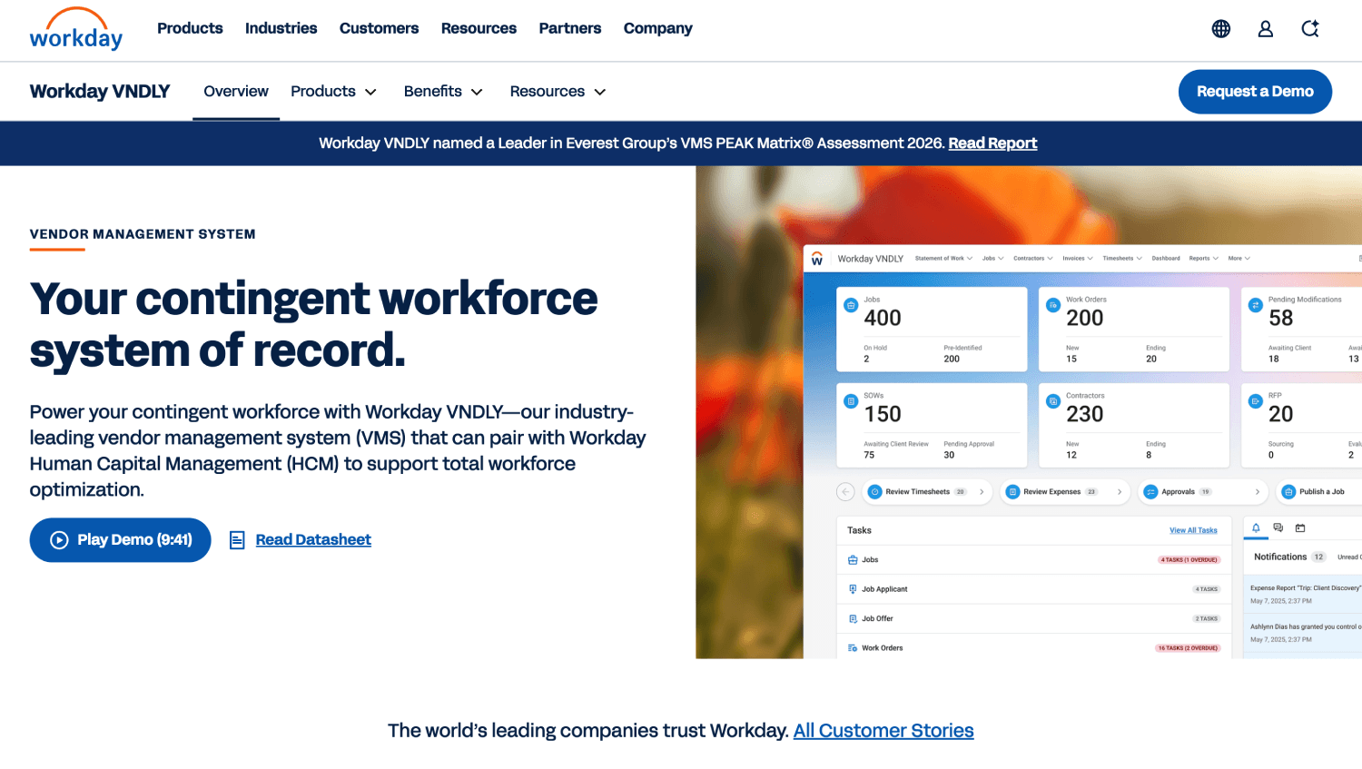Click the Work Orders 200 card value

[x=1085, y=318]
